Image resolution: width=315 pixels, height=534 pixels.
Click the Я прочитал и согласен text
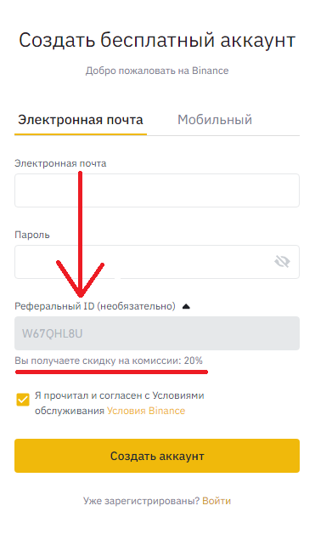[x=87, y=395]
